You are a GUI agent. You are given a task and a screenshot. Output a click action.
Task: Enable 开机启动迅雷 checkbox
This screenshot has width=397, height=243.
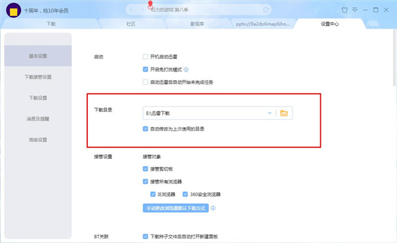point(146,56)
